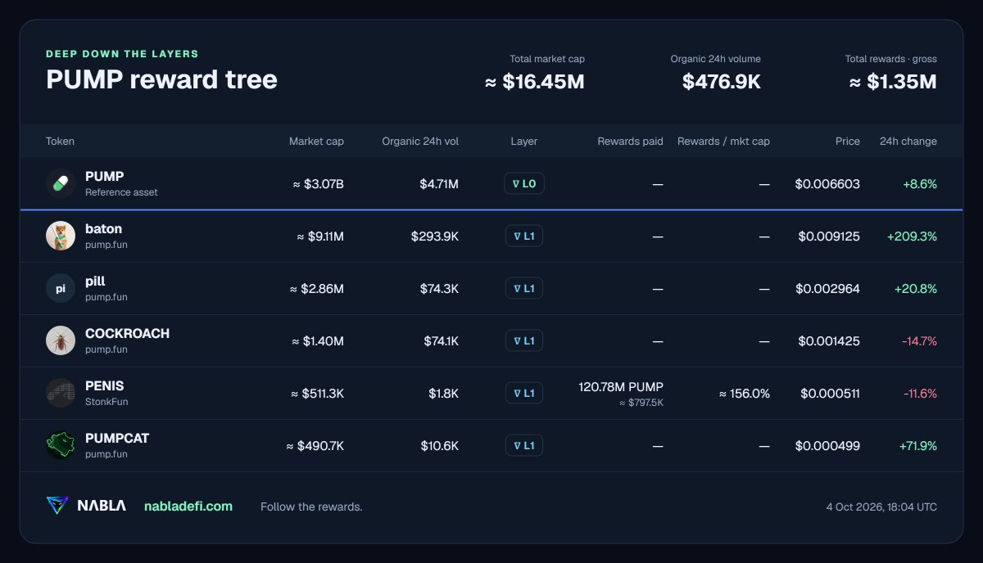Select the pill token 'pi' icon
This screenshot has height=563, width=983.
(x=61, y=288)
